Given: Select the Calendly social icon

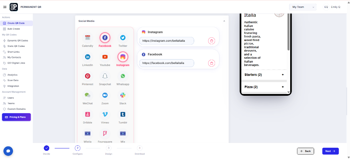Looking at the screenshot, I should pyautogui.click(x=87, y=38).
